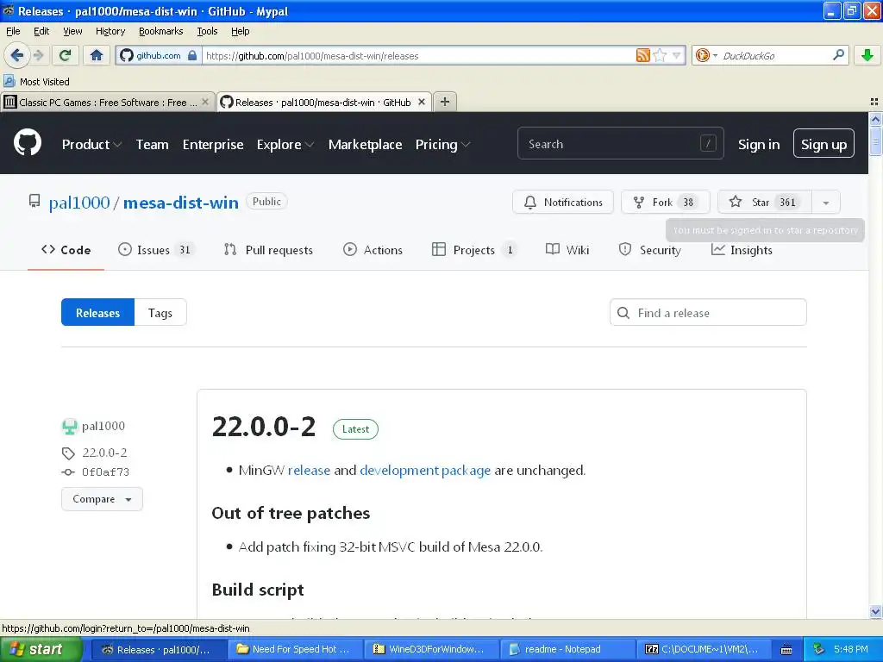Viewport: 883px width, 662px height.
Task: Switch to the Tags view
Action: [x=160, y=312]
